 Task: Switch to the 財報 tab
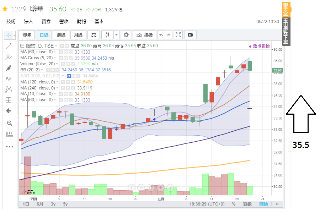coord(81,21)
